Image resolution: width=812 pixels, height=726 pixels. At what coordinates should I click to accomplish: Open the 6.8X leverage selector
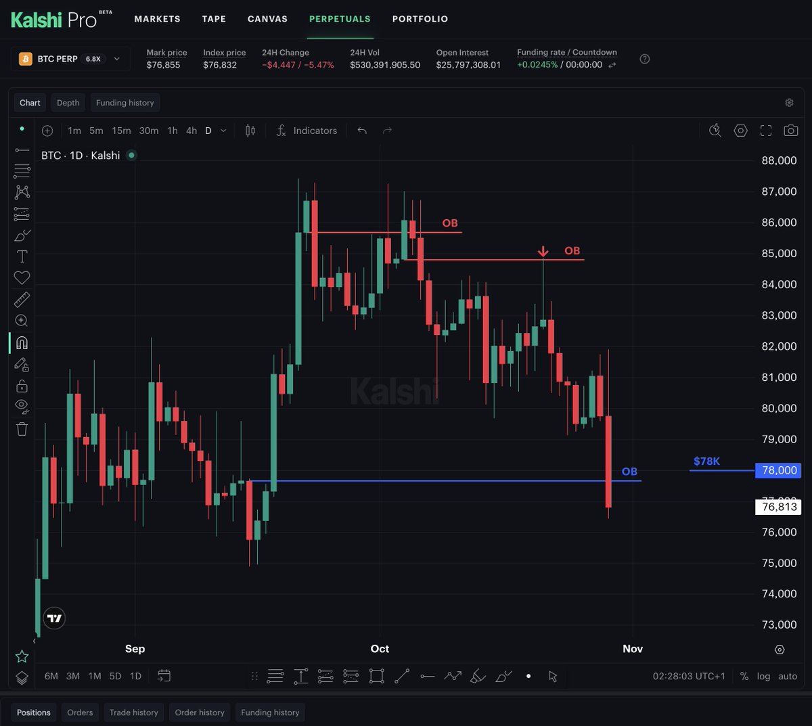(x=93, y=59)
